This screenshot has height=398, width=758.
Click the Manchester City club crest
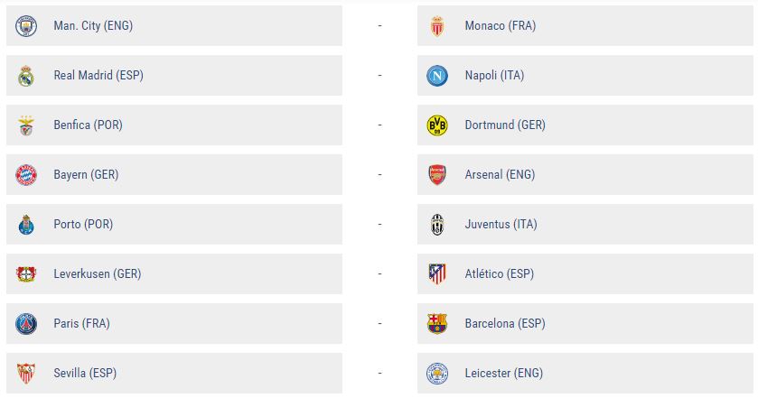(x=26, y=26)
